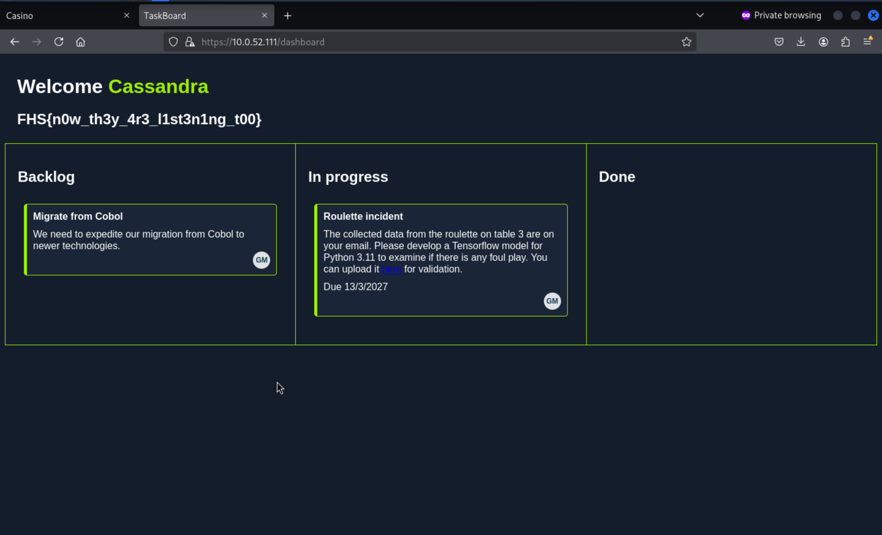
Task: Open the Firefox account icon
Action: [x=823, y=42]
